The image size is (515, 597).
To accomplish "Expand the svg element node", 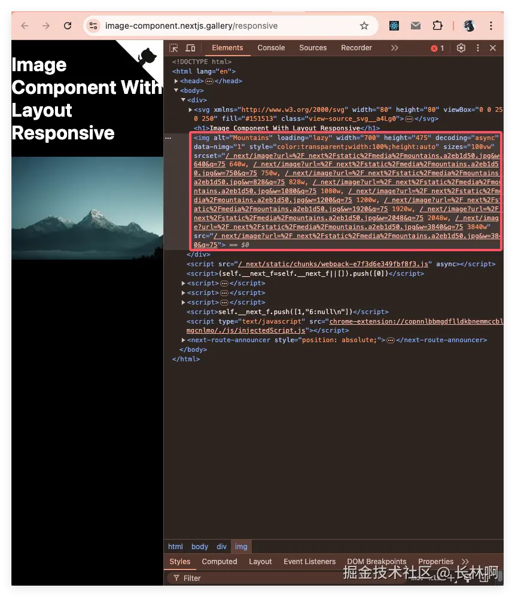I will click(190, 109).
